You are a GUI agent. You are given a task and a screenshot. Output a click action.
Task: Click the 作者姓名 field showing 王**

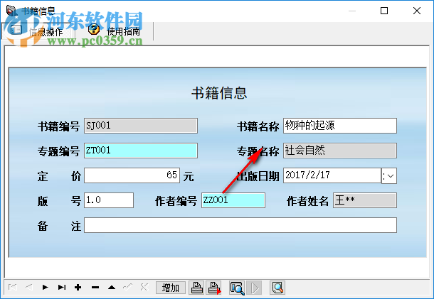click(365, 200)
